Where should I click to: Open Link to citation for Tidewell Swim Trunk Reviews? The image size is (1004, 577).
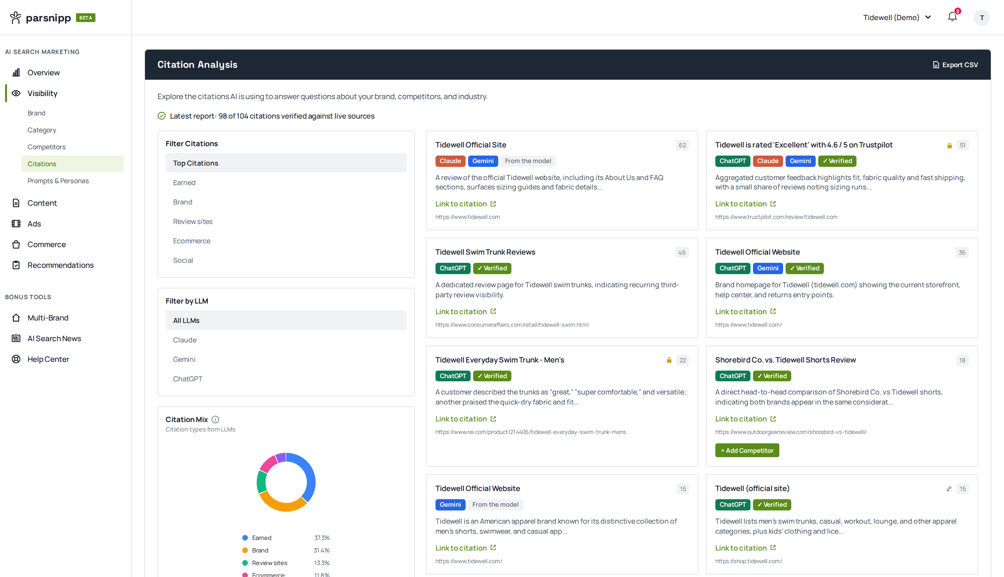tap(465, 311)
